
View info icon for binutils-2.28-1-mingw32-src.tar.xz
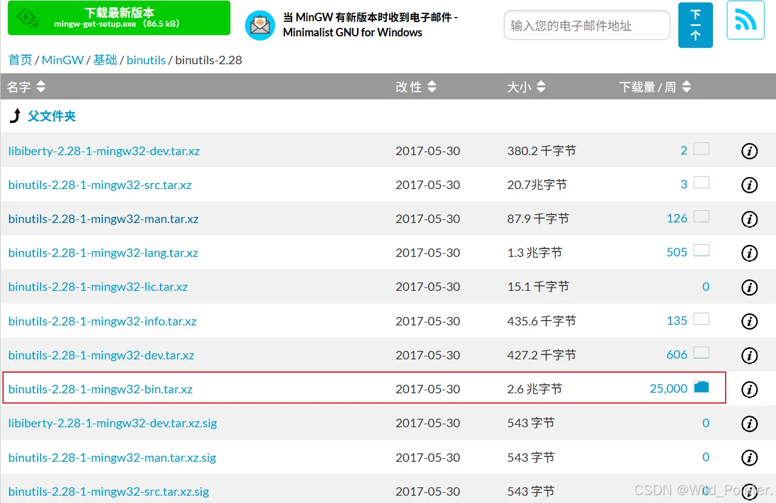tap(749, 185)
